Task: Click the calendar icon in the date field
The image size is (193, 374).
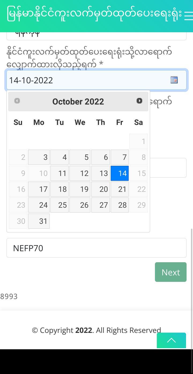Action: (174, 80)
